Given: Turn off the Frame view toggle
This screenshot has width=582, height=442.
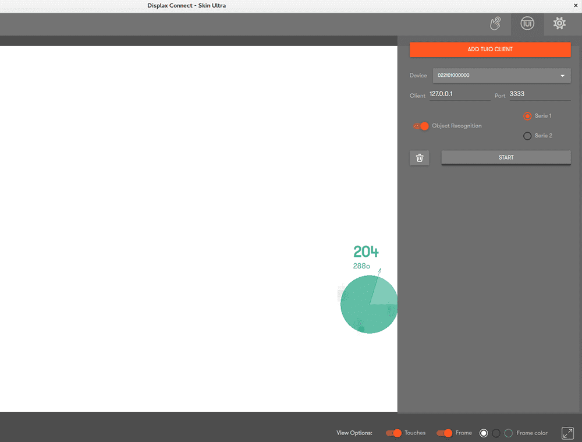Looking at the screenshot, I should point(445,433).
